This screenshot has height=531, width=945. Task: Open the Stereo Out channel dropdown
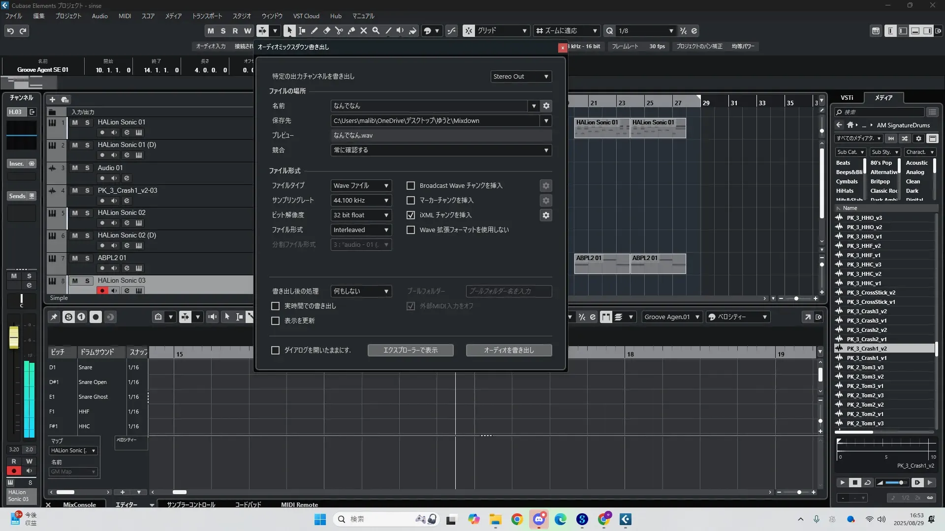click(521, 77)
